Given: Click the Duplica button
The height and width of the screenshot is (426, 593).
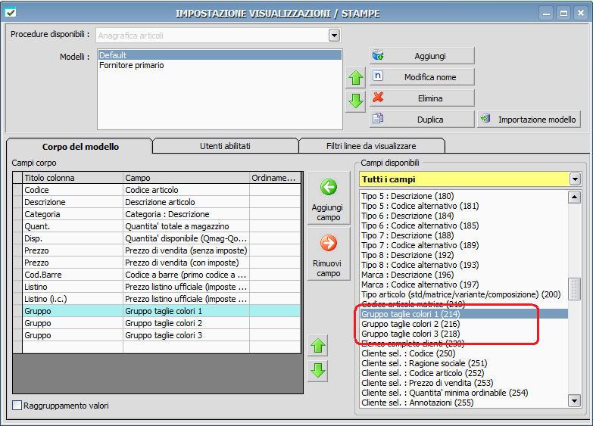Looking at the screenshot, I should tap(422, 120).
